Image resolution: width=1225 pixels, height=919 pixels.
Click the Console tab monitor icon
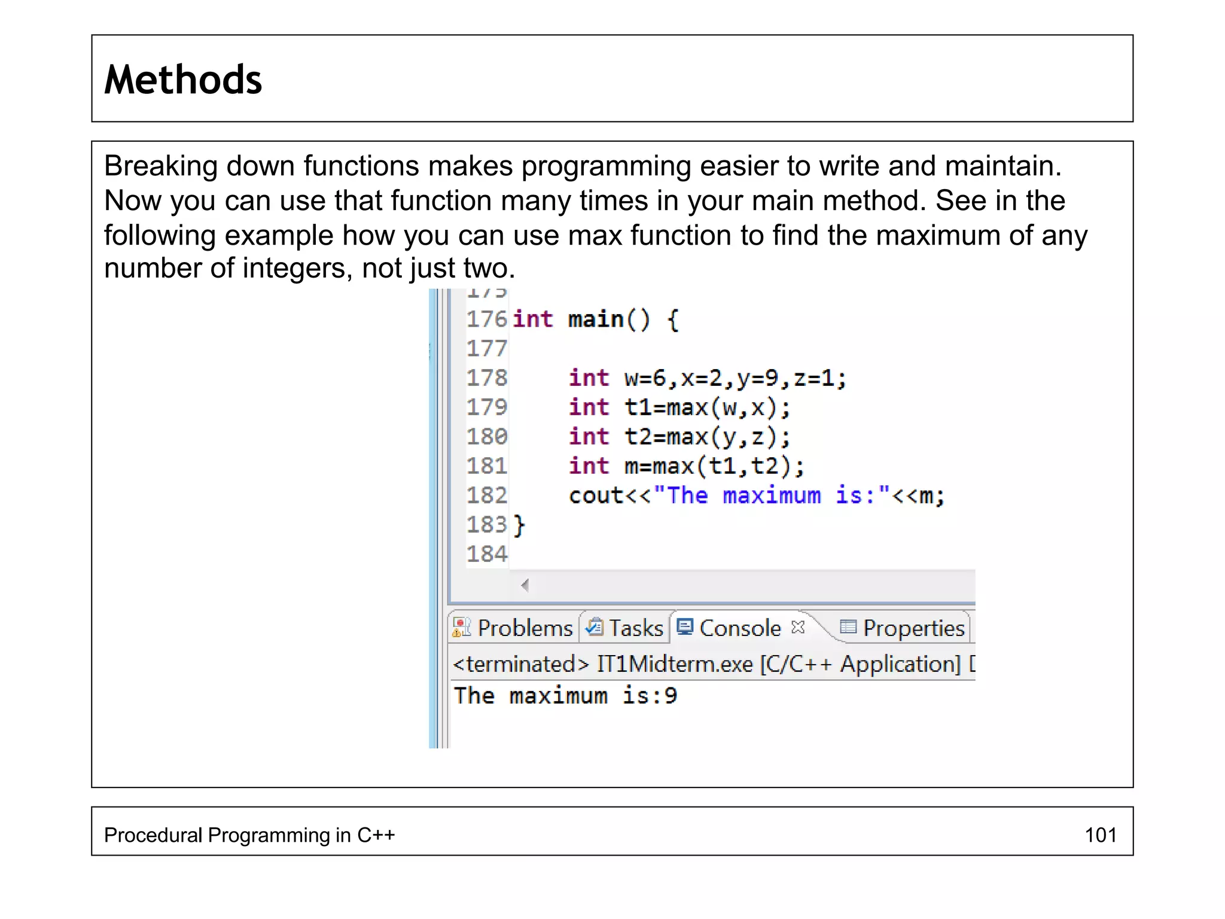[x=685, y=626]
